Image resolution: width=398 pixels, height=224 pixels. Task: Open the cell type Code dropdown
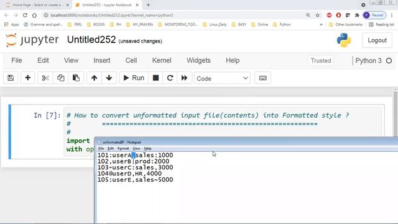222,78
